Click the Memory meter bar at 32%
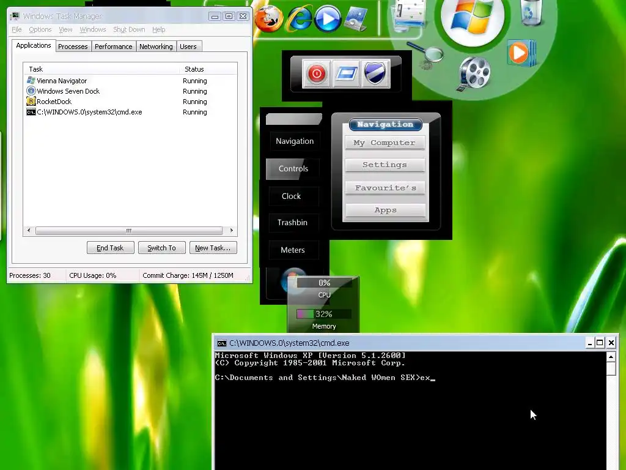The image size is (626, 470). click(324, 314)
